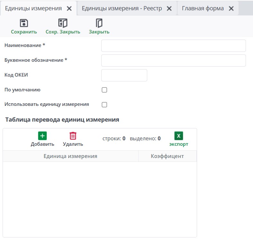Close the Главная форма tab
This screenshot has width=253, height=241.
231,9
